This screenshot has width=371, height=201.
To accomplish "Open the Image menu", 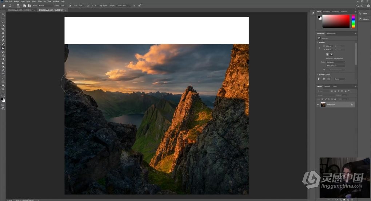I will pyautogui.click(x=17, y=1).
